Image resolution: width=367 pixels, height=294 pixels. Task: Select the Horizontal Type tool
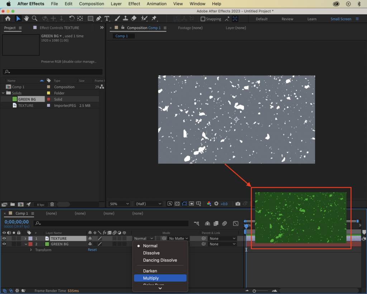(x=106, y=18)
